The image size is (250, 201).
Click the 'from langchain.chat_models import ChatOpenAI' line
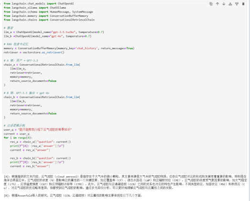point(39,3)
